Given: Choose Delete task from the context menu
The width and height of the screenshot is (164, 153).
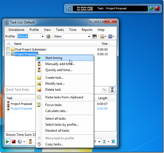Looking at the screenshot, I should (65, 90).
